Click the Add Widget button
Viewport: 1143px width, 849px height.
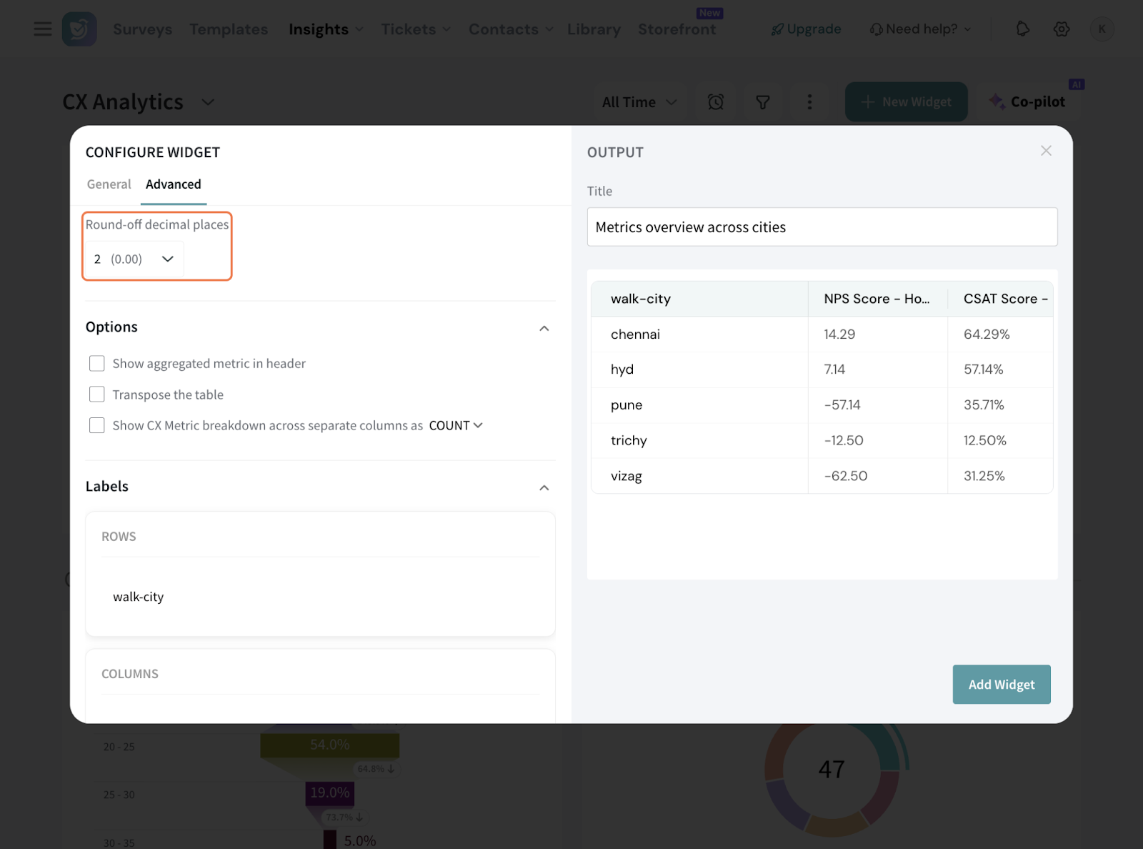click(x=1001, y=685)
